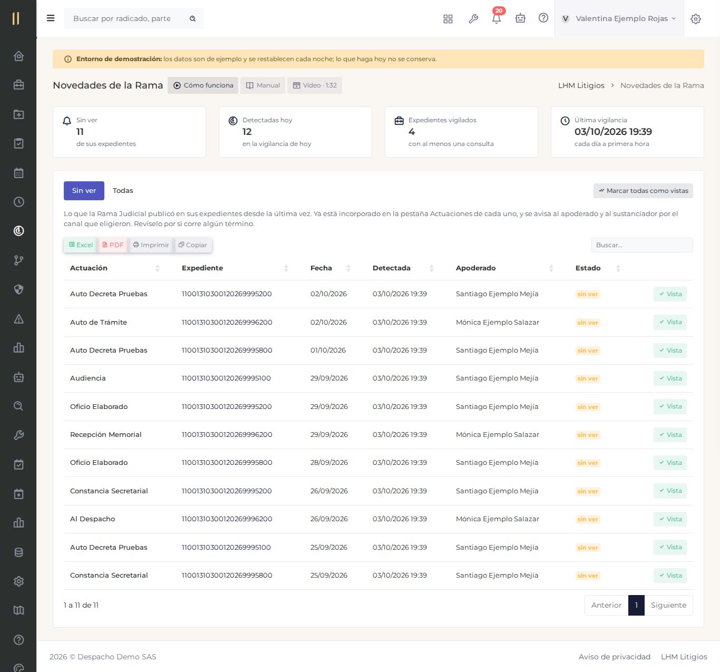The height and width of the screenshot is (672, 720).
Task: Open the database sidebar icon
Action: pos(18,552)
